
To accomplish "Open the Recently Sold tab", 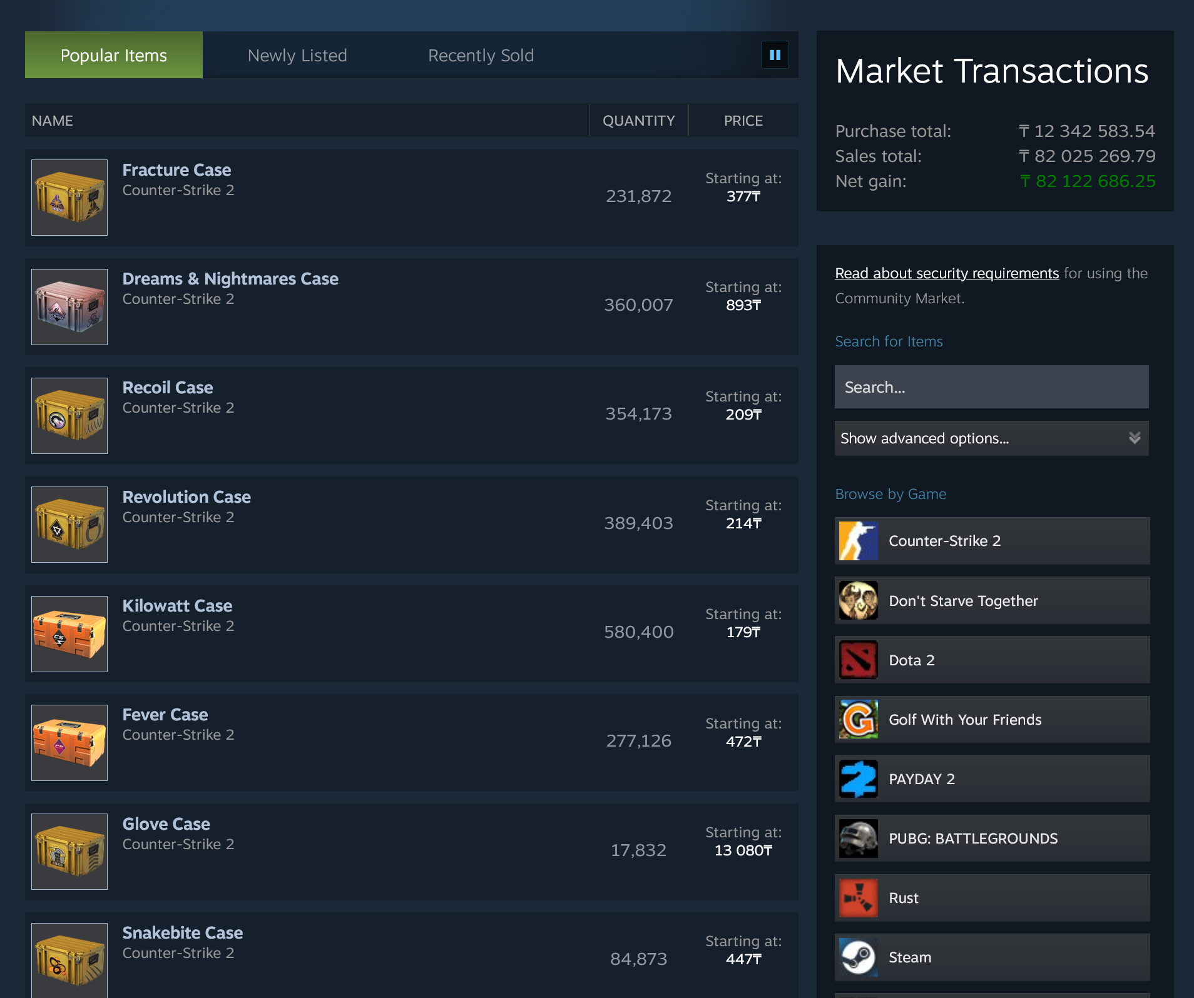I will click(481, 55).
